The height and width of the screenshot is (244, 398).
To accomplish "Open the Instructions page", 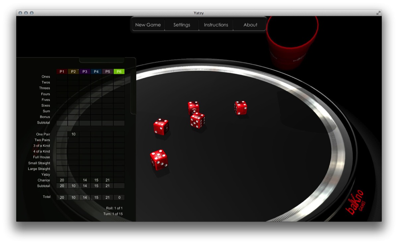I will pos(216,25).
